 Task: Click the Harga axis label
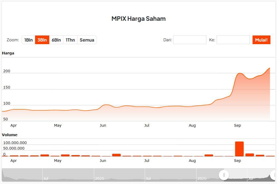point(8,53)
